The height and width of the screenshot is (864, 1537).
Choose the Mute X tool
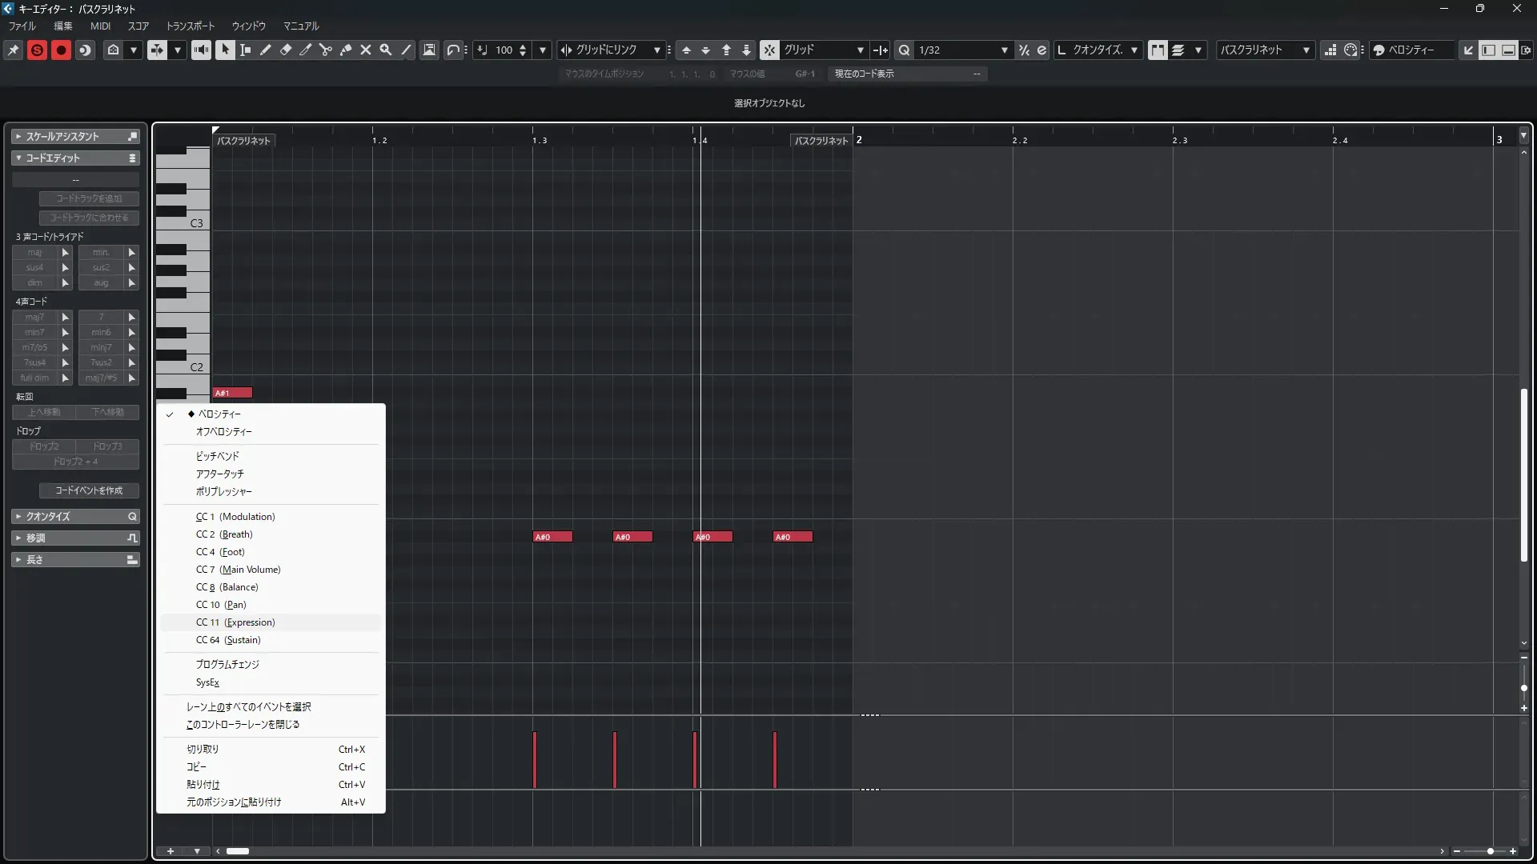[x=366, y=50]
